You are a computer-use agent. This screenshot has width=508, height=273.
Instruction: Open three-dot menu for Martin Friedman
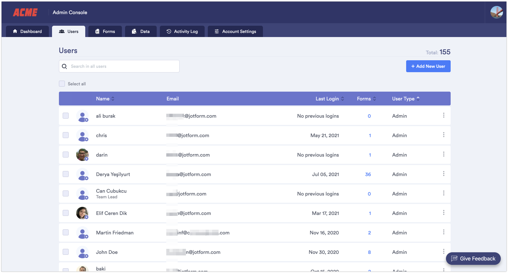[x=443, y=232]
